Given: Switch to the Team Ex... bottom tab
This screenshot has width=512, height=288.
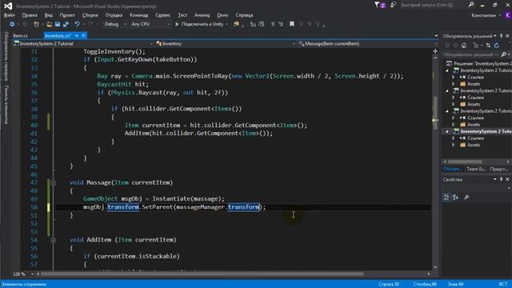Looking at the screenshot, I should coord(476,169).
